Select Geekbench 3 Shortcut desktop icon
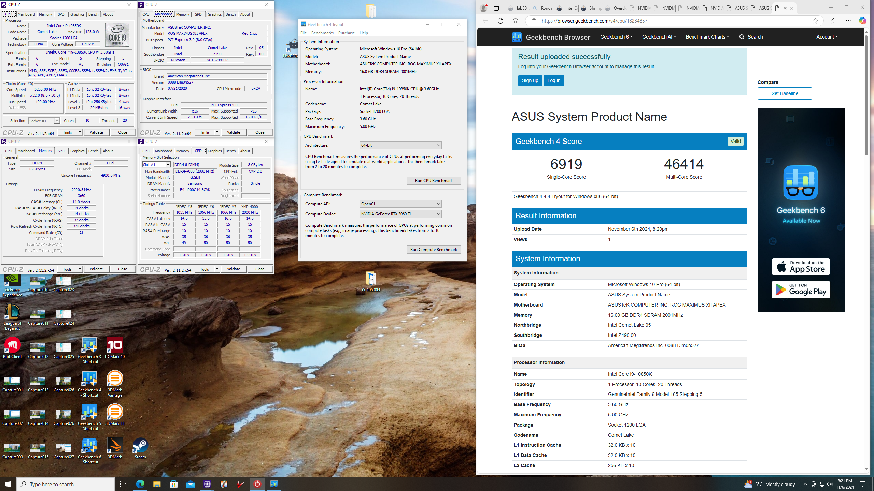Image resolution: width=874 pixels, height=491 pixels. tap(89, 350)
